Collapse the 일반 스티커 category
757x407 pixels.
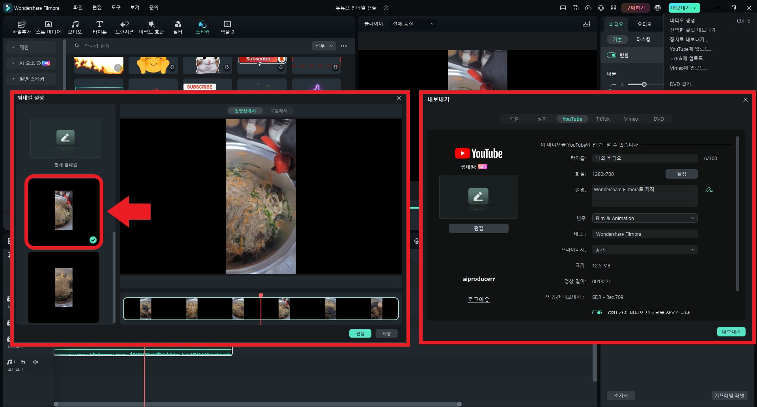pos(31,79)
